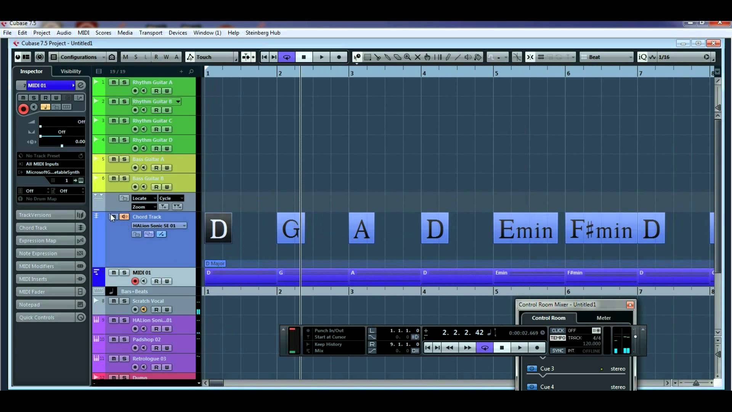Viewport: 732px width, 412px height.
Task: Open the Devices menu
Action: coord(178,33)
